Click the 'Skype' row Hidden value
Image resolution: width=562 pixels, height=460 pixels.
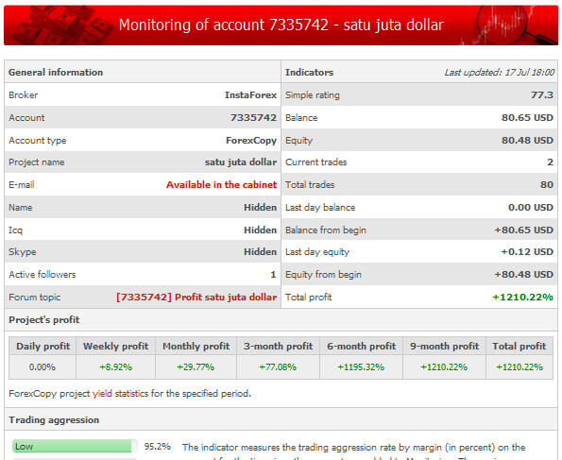click(260, 251)
